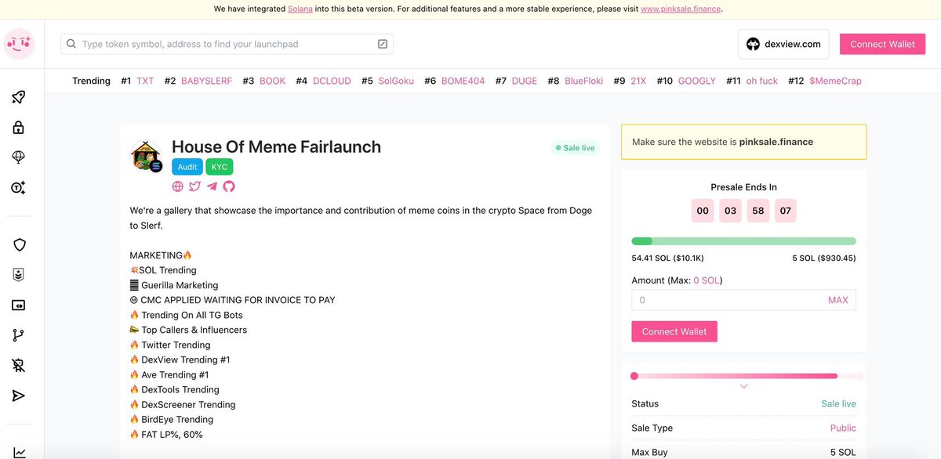Open trending token SolGoku

point(396,81)
